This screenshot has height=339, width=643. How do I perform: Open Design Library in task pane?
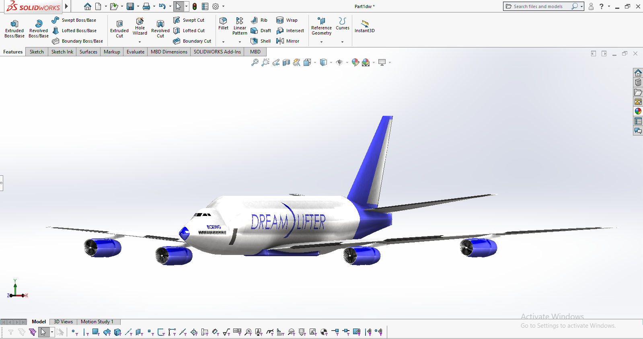[x=638, y=82]
